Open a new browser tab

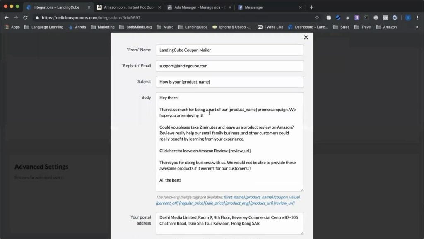pyautogui.click(x=311, y=7)
